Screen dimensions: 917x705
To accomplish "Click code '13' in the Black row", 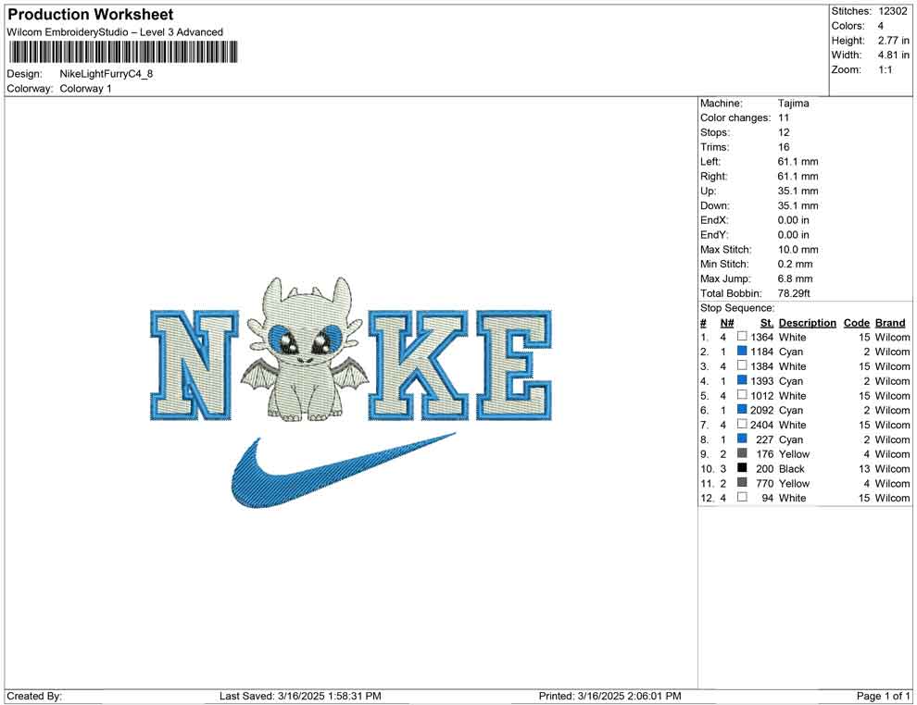I will pos(864,468).
